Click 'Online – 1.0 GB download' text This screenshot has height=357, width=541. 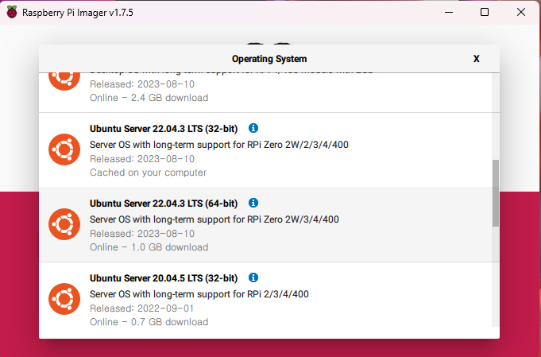tap(149, 247)
